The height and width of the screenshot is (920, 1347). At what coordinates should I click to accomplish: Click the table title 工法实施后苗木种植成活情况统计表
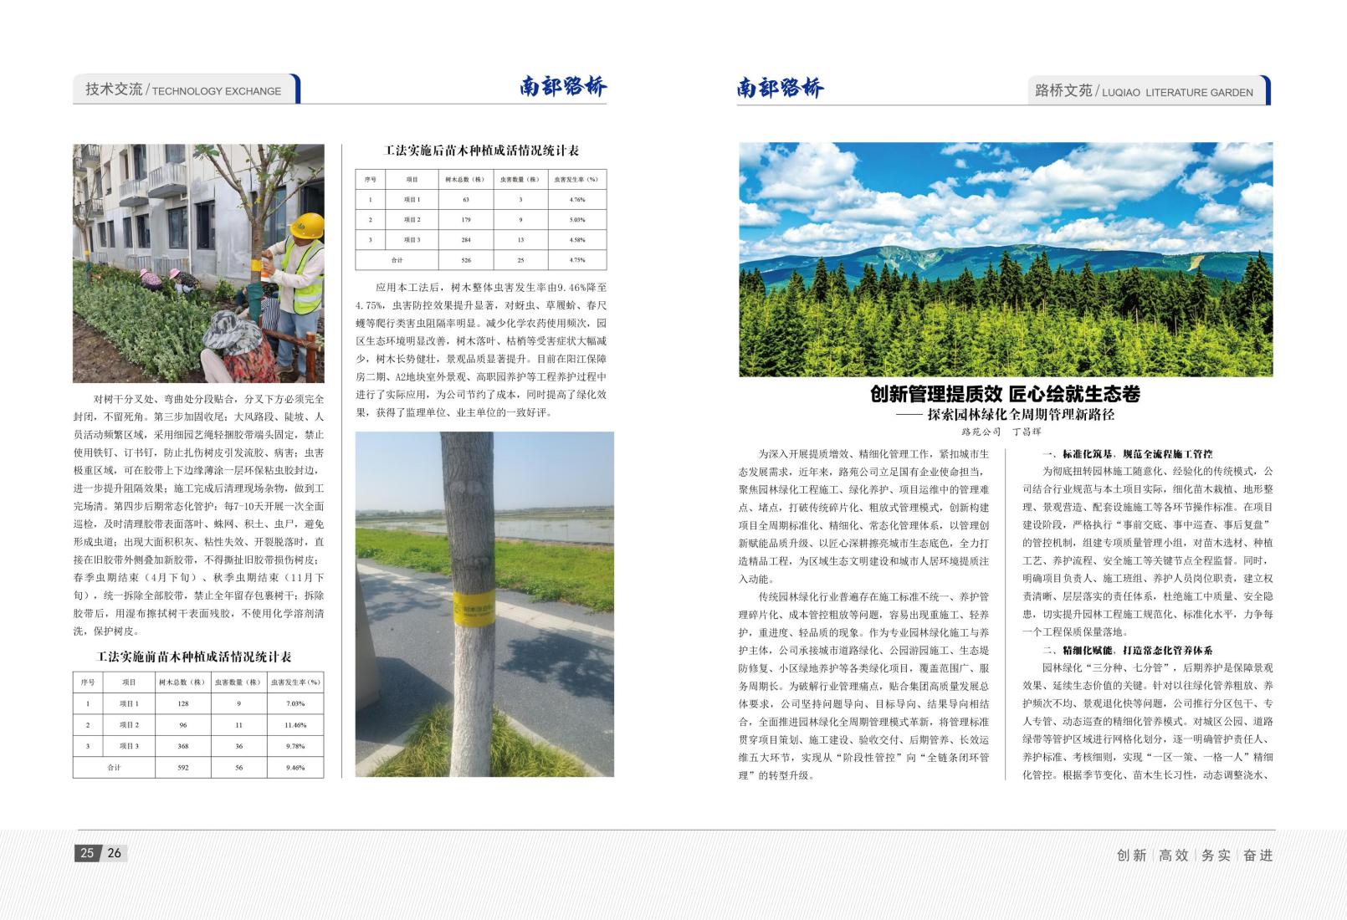(x=481, y=151)
